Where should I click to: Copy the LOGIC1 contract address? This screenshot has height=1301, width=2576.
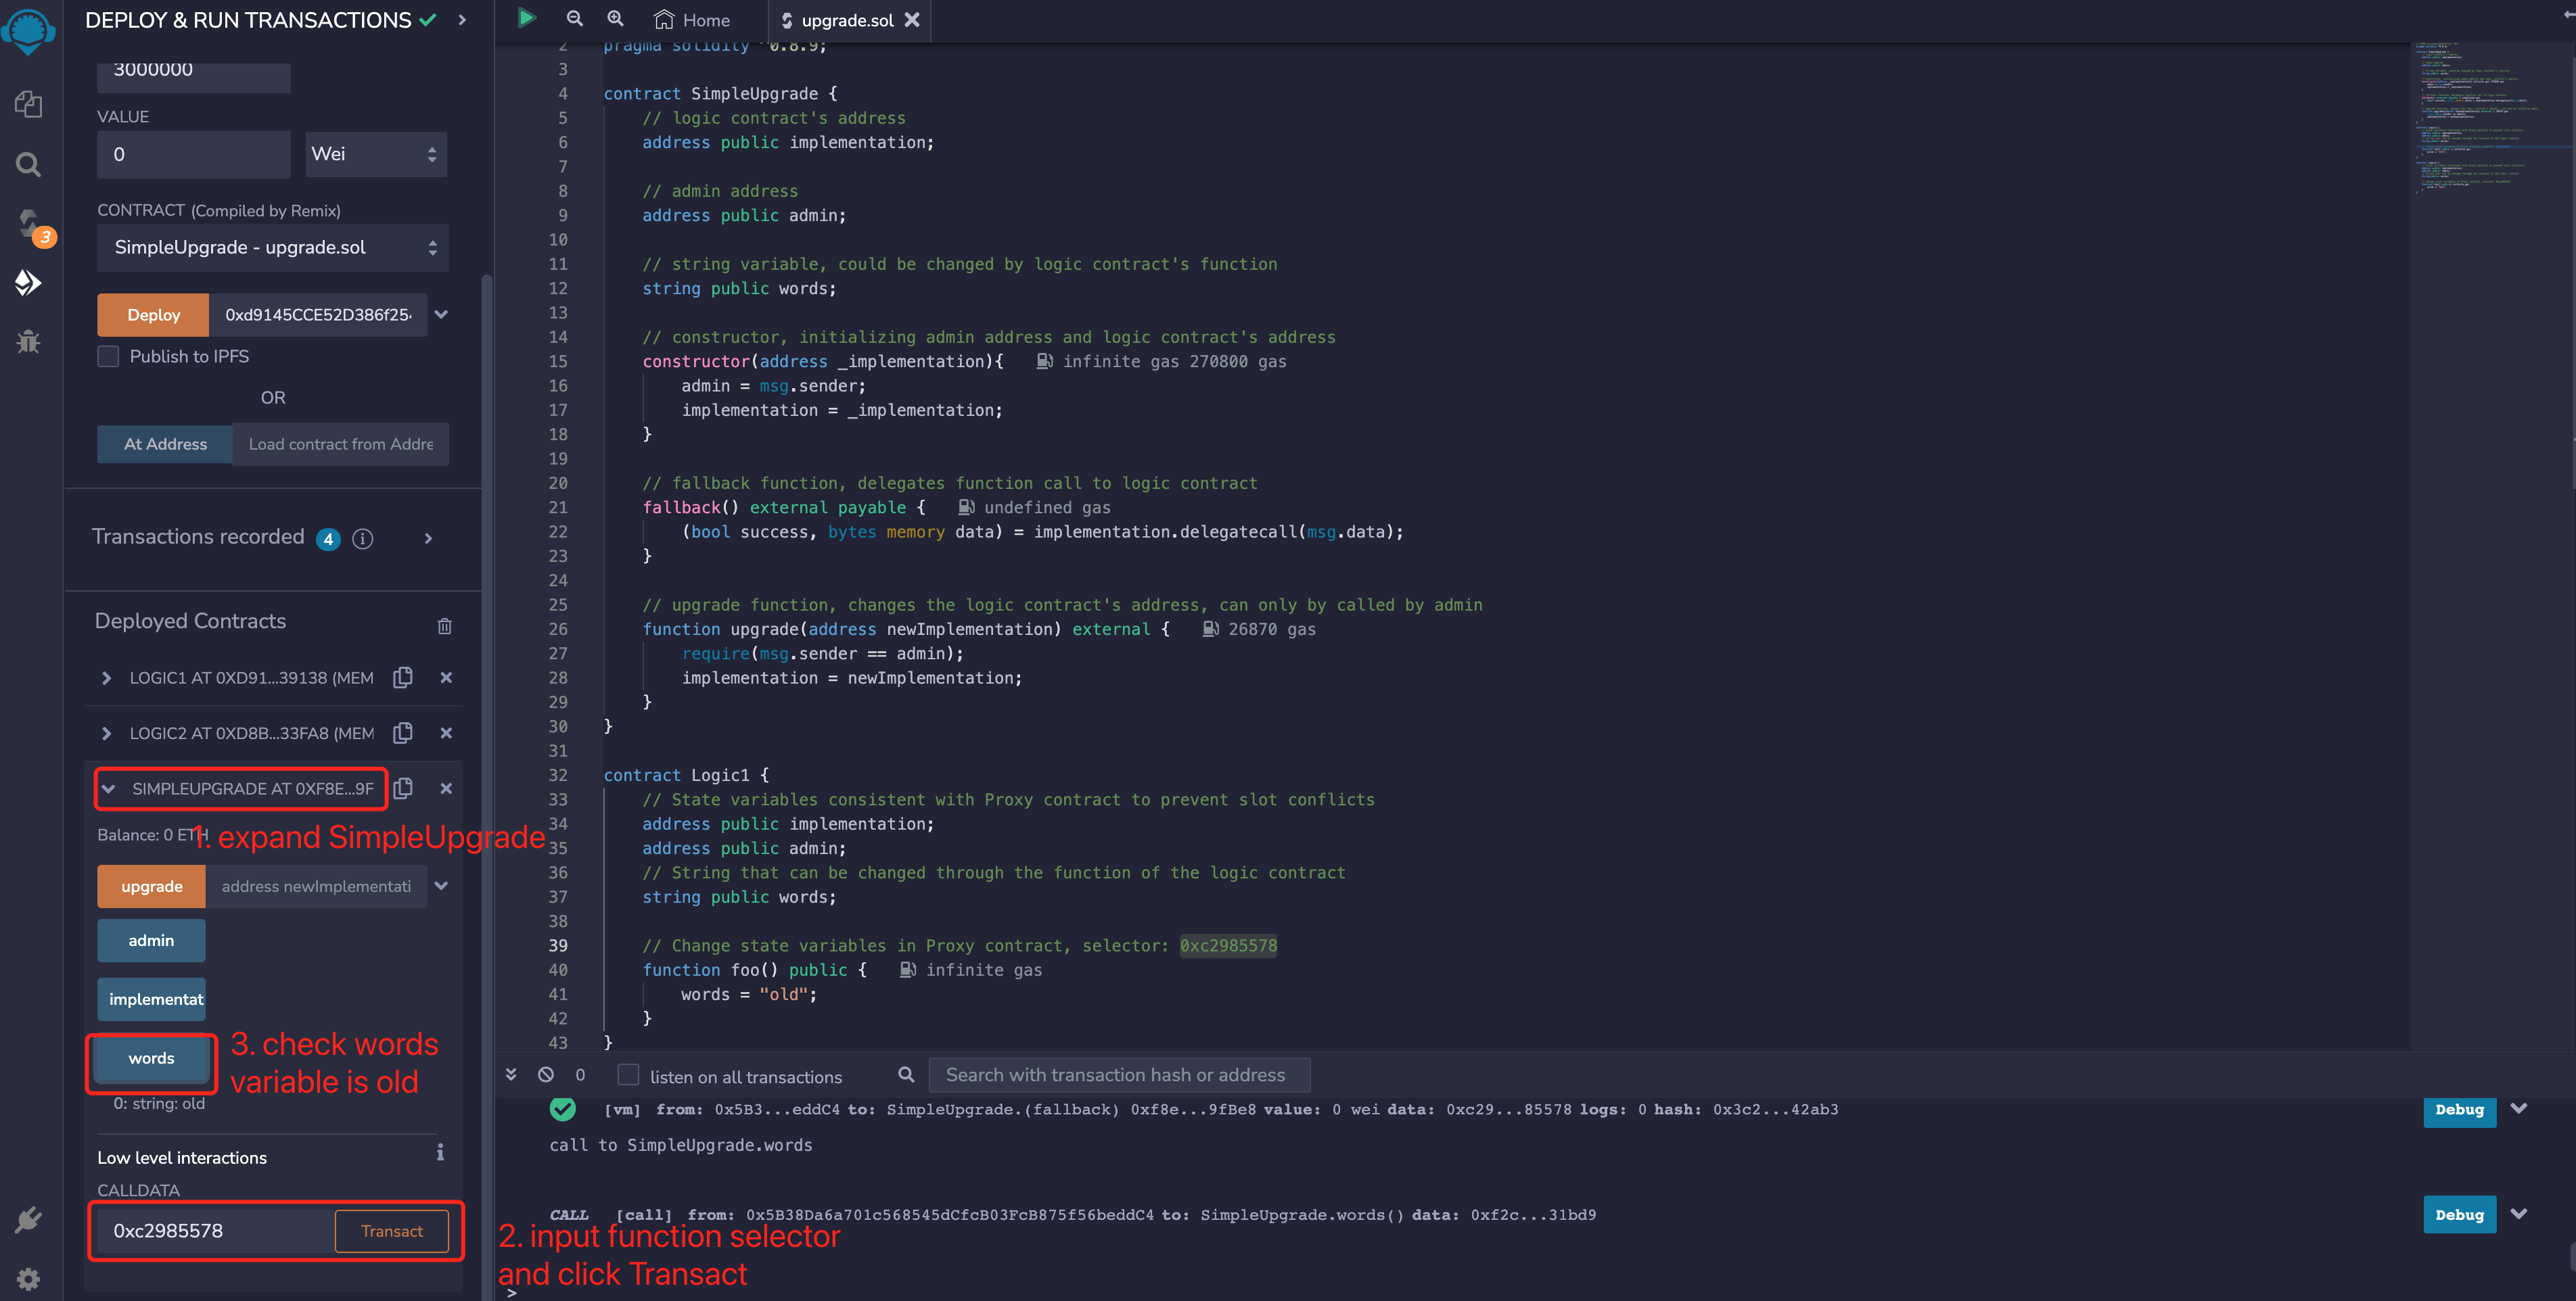coord(403,678)
